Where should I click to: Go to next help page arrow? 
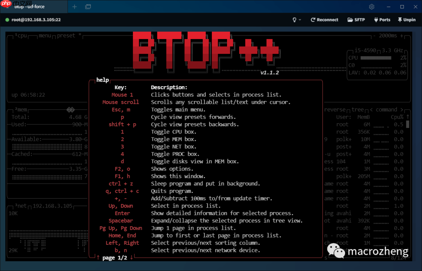click(132, 257)
